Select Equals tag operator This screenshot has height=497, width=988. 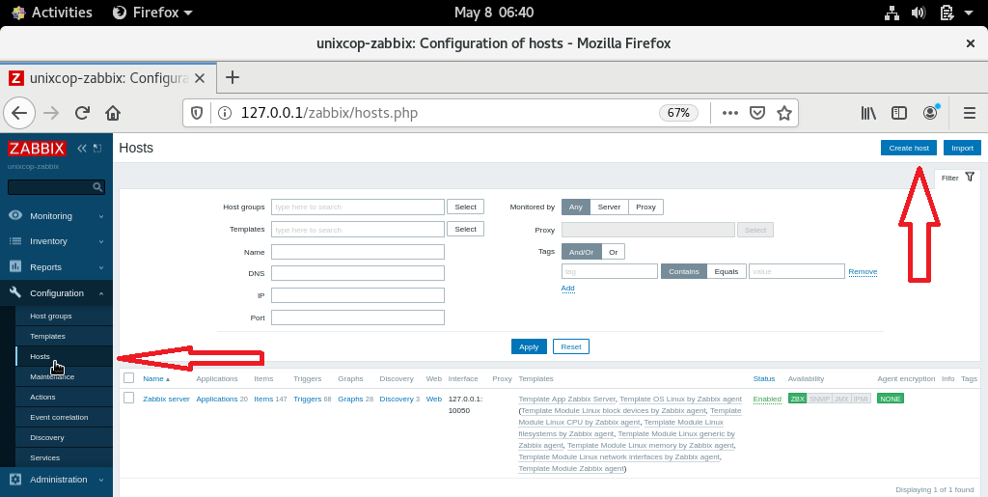pyautogui.click(x=727, y=271)
